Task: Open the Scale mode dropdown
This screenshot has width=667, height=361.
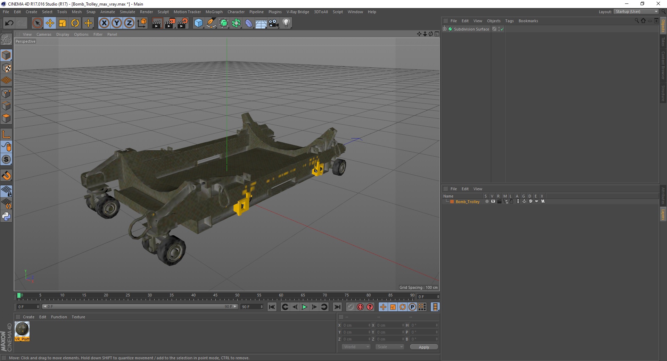Action: 390,347
